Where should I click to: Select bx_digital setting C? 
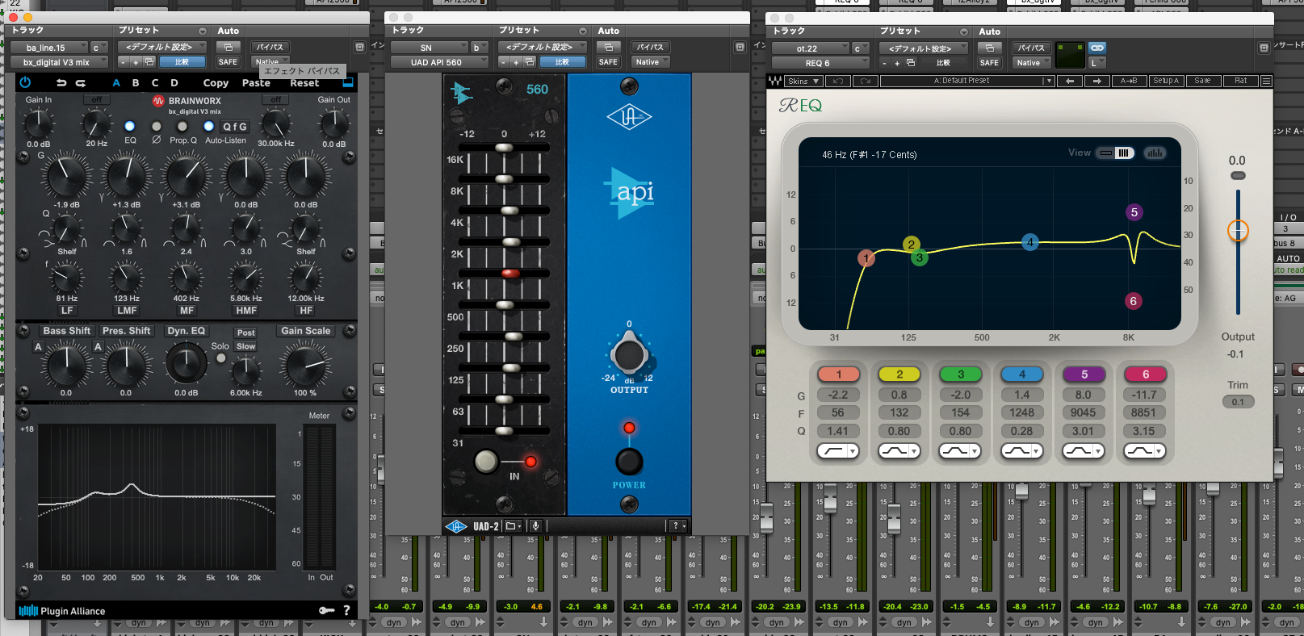pos(155,83)
